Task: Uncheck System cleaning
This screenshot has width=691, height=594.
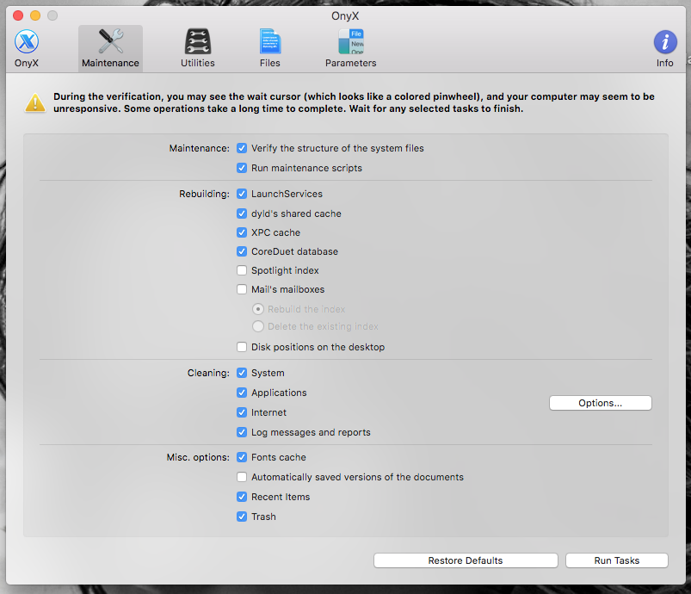Action: pyautogui.click(x=242, y=373)
